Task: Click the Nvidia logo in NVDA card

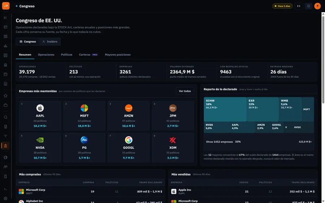Action: click(40, 140)
